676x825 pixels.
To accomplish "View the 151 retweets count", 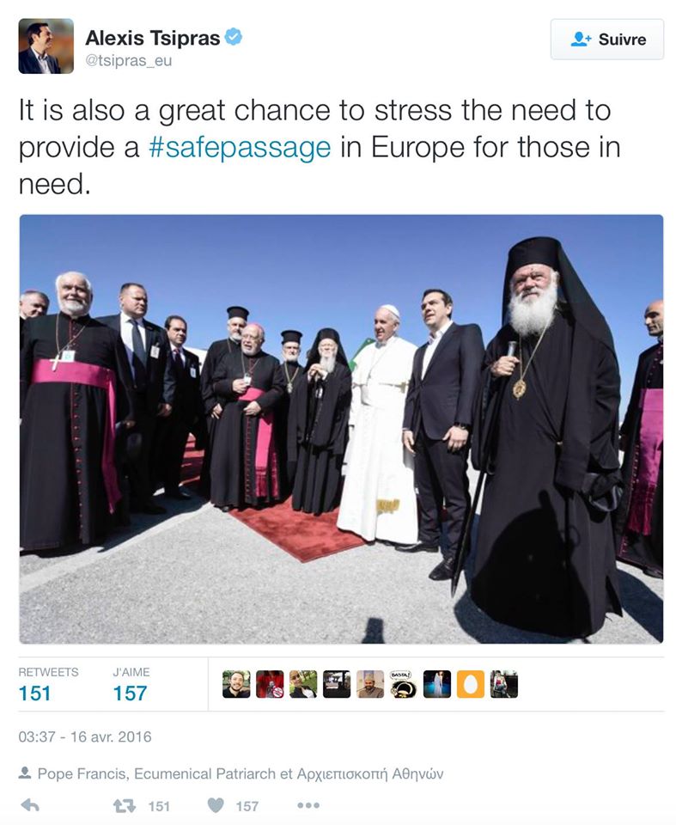I will 34,694.
